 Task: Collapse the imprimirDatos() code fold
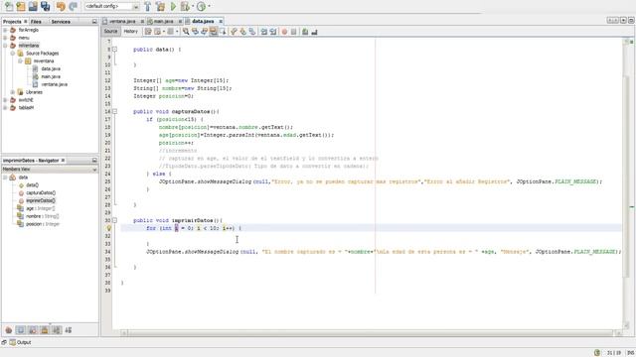115,220
